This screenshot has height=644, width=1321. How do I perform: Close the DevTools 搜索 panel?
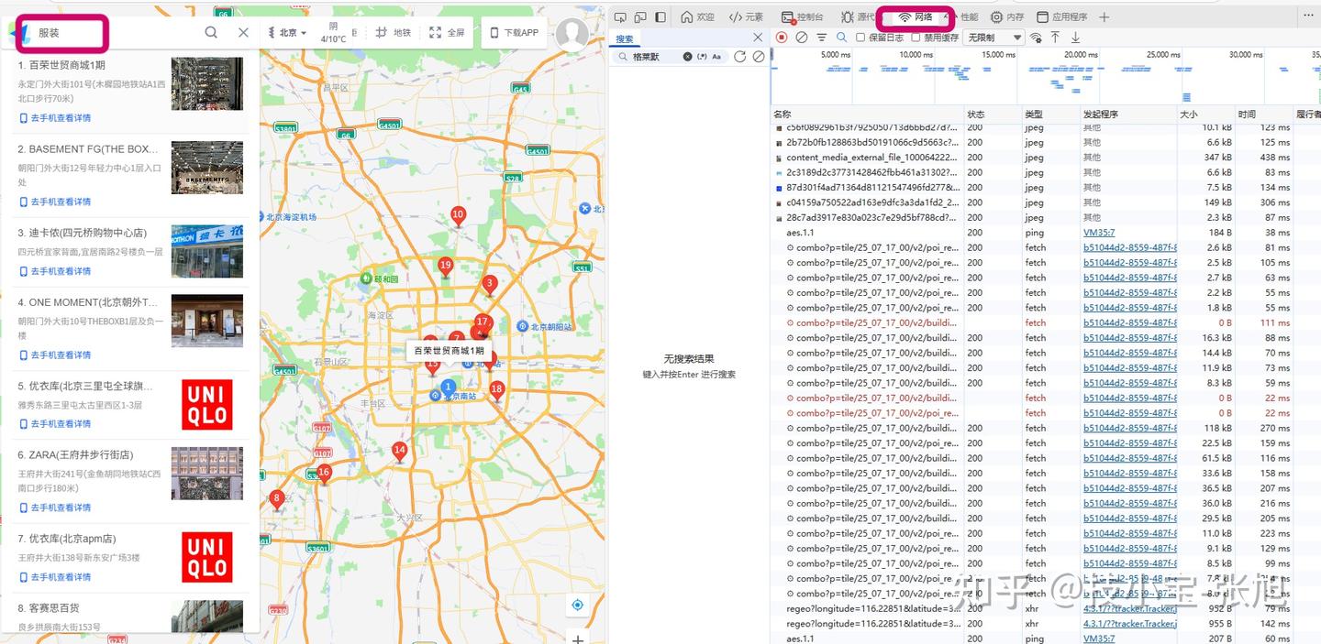tap(758, 38)
